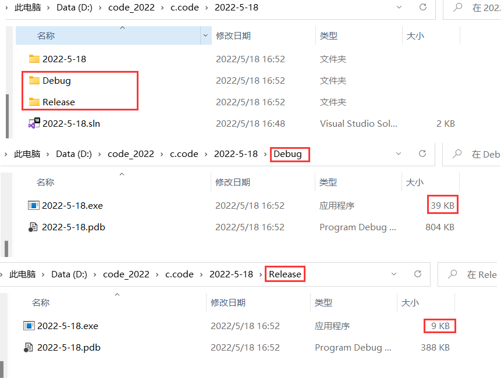The width and height of the screenshot is (501, 382).
Task: Click the 9 KB size value
Action: click(x=440, y=326)
